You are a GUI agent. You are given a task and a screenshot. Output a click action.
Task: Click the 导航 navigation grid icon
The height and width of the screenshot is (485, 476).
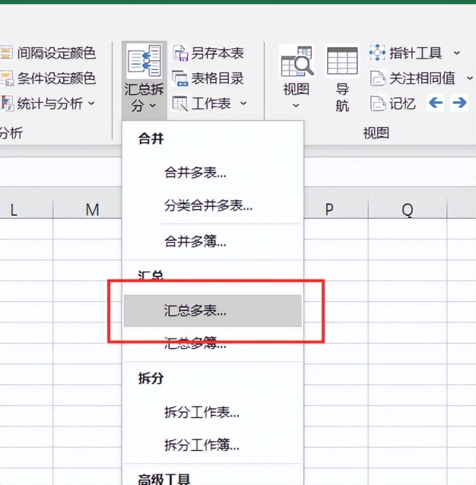[x=342, y=61]
